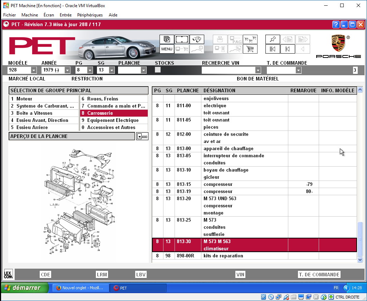Click the greyed-out printer icon
This screenshot has height=301, width=367.
point(220,39)
